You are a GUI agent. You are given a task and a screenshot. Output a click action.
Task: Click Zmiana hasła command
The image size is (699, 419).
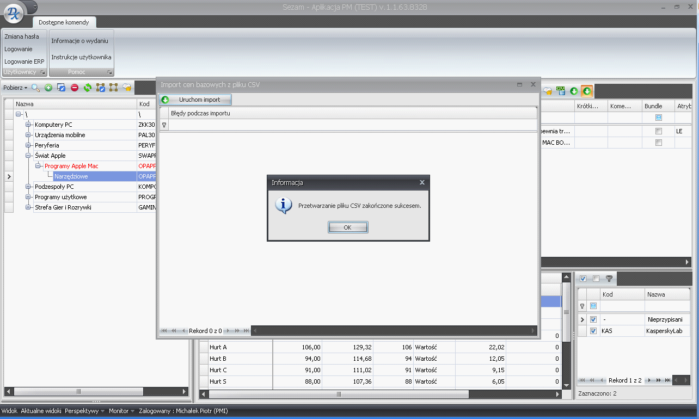[x=22, y=36]
